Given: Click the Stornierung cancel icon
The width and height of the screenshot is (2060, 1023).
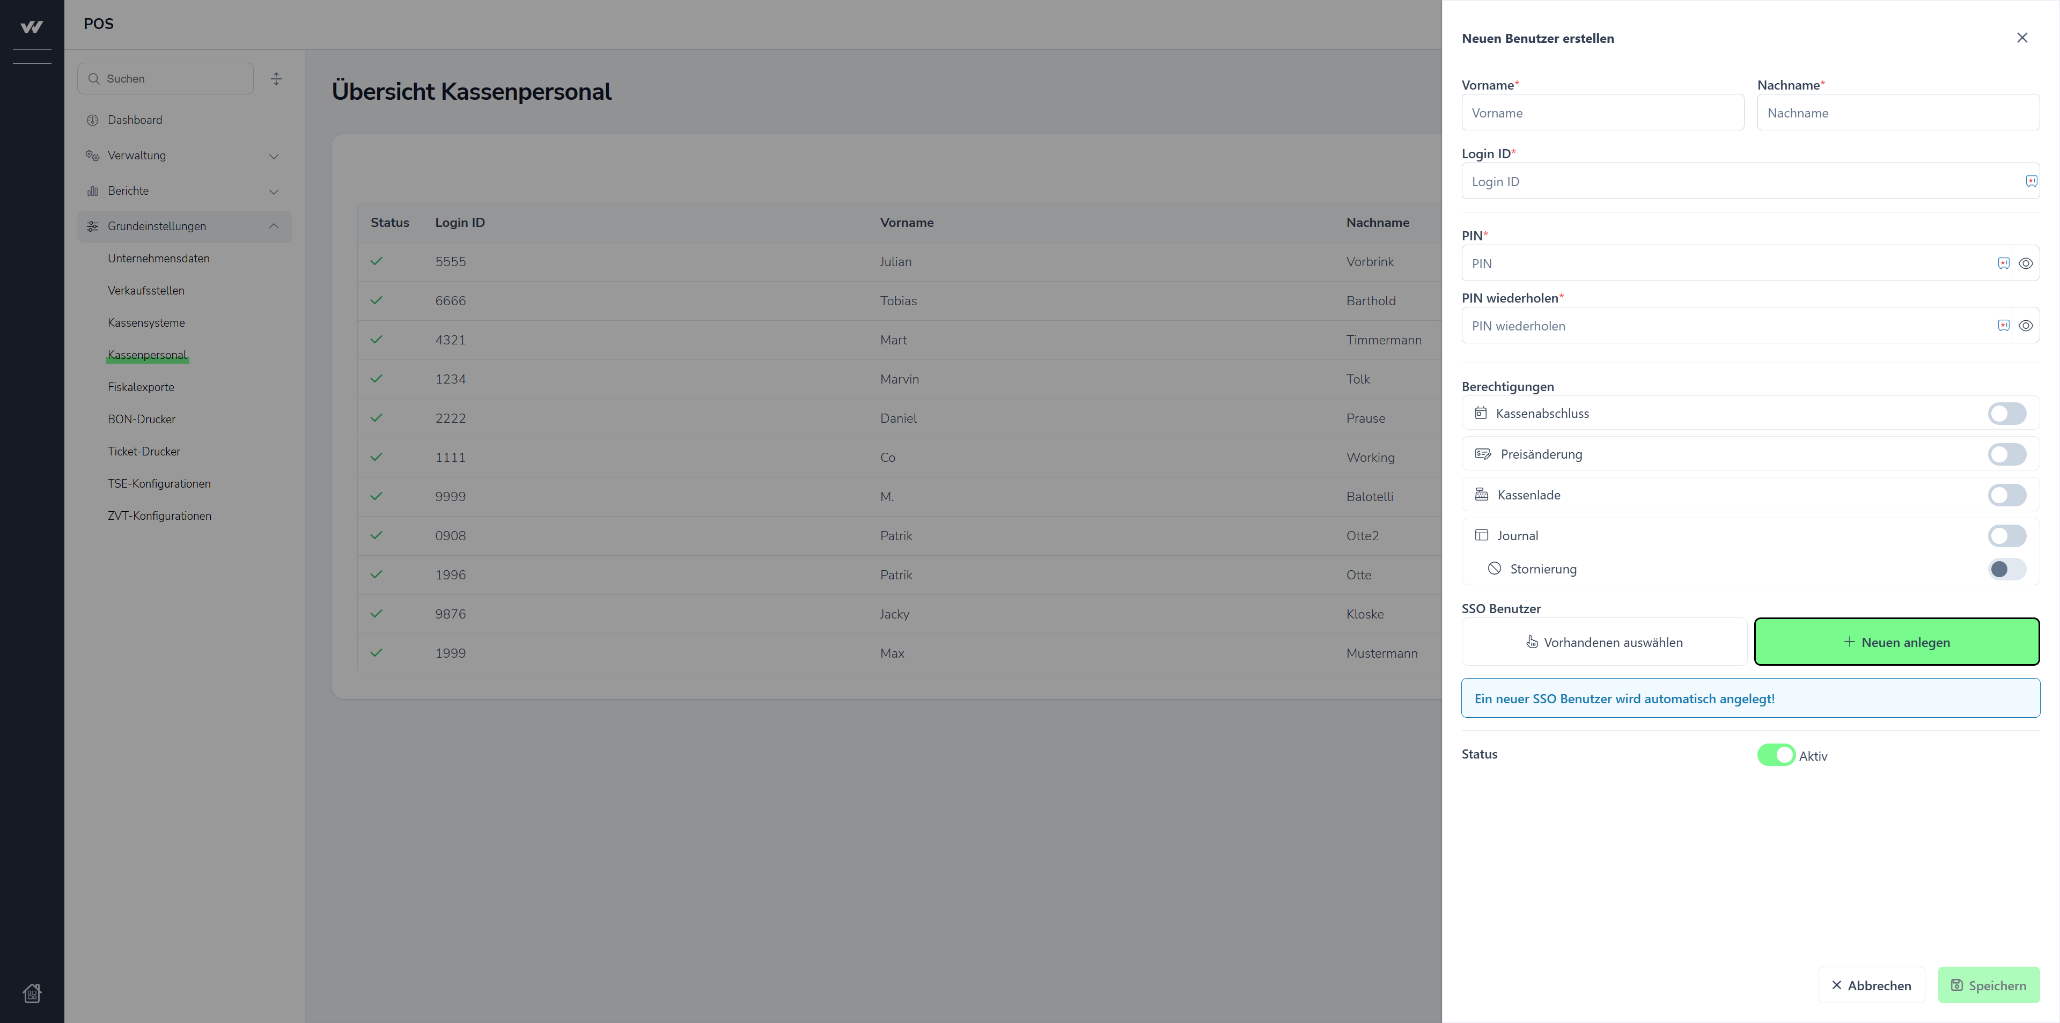Looking at the screenshot, I should (x=1494, y=569).
